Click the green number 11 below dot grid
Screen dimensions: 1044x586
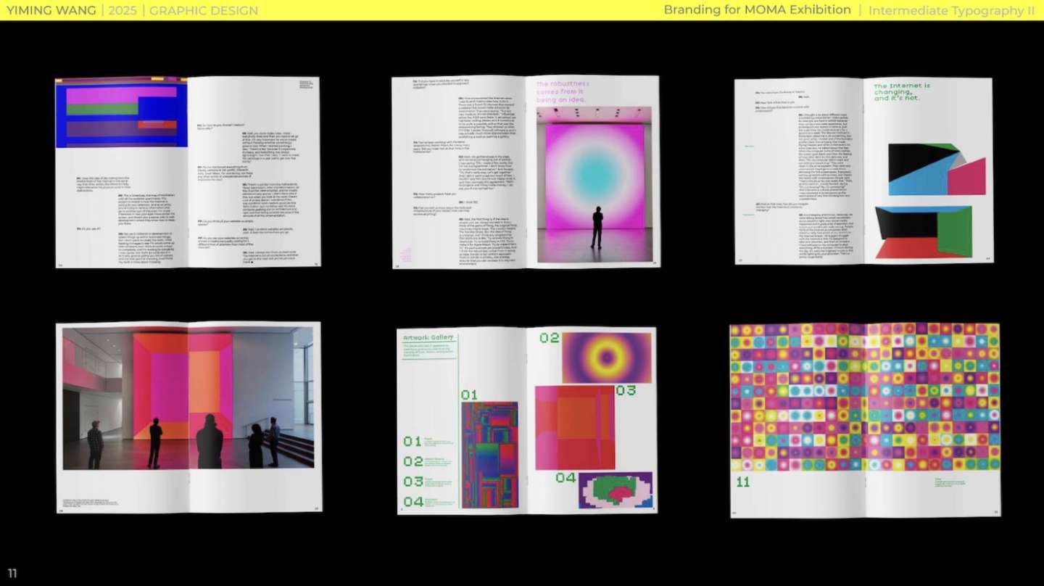pyautogui.click(x=742, y=482)
